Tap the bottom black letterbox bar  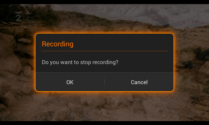tap(104, 123)
